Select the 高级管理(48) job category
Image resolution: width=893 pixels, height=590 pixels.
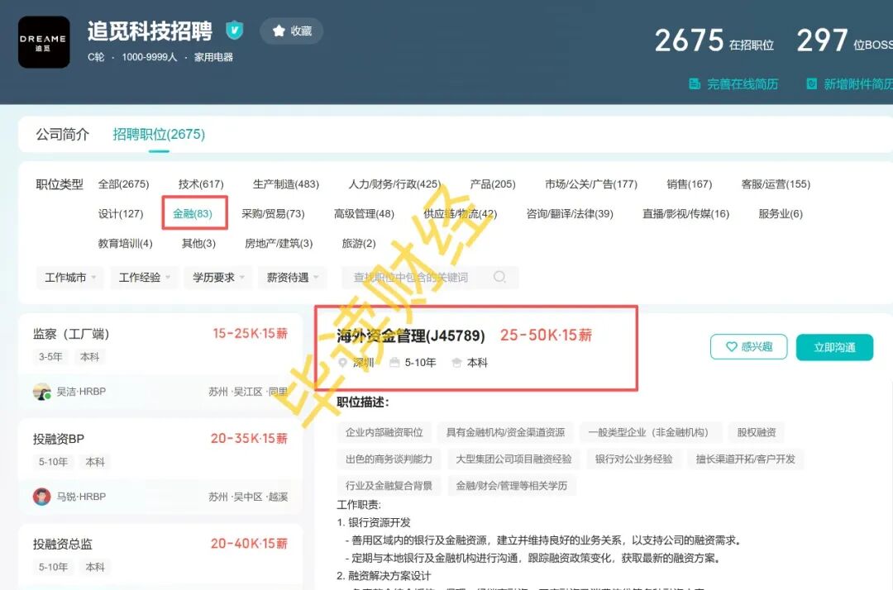tap(364, 214)
